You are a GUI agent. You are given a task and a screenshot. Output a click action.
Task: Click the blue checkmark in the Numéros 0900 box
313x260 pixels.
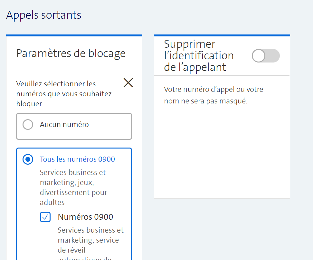(45, 217)
